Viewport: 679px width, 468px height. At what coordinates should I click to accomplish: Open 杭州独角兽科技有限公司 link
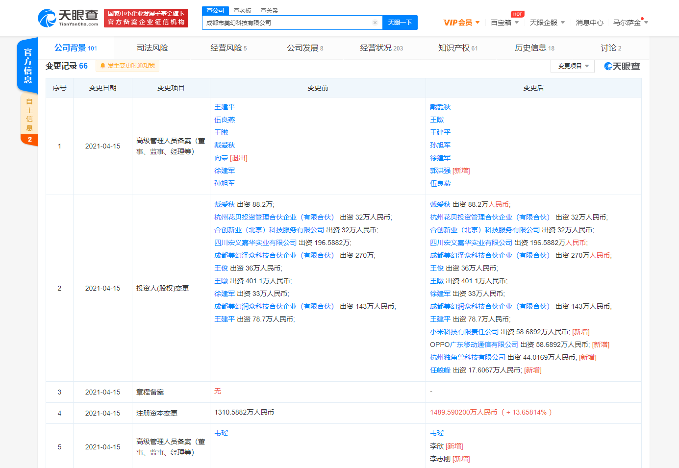[468, 357]
